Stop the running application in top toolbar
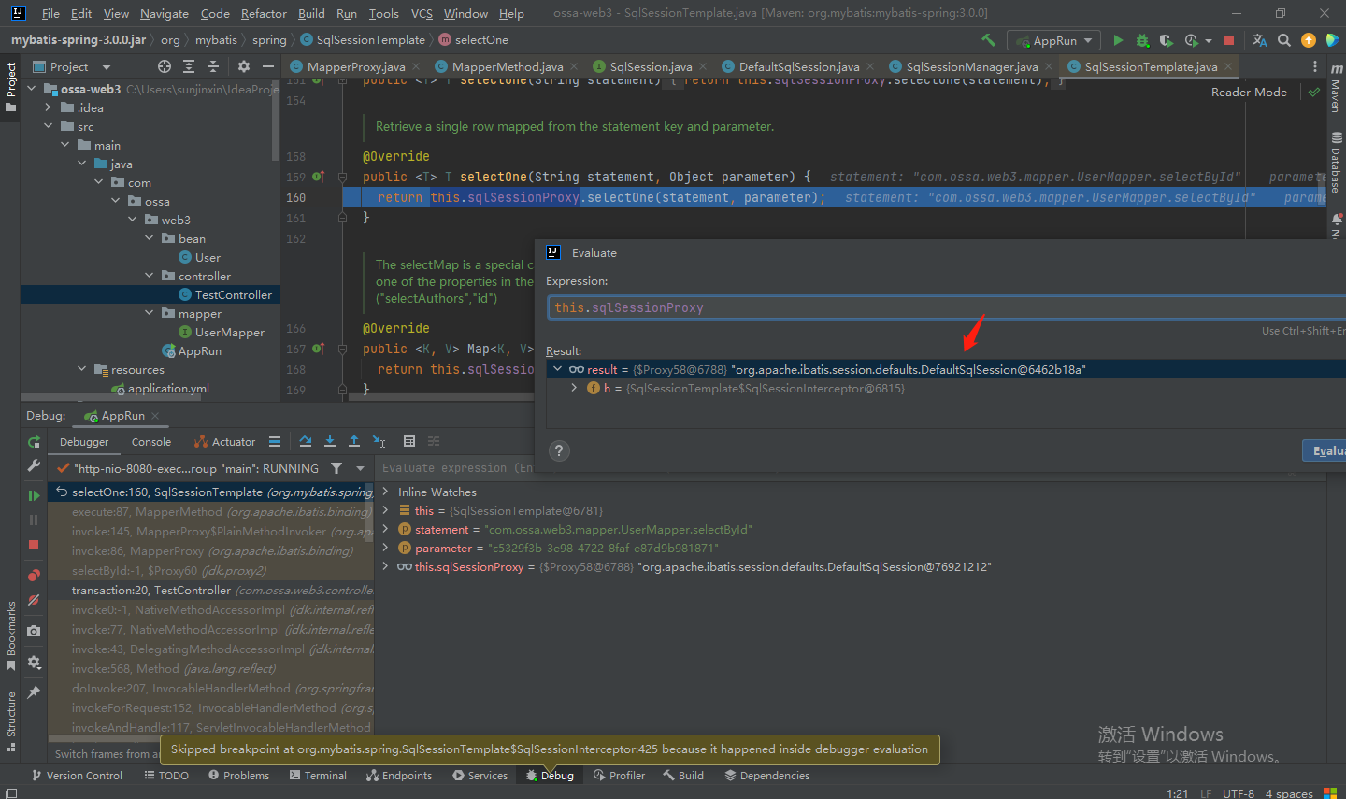The image size is (1346, 799). point(1229,40)
